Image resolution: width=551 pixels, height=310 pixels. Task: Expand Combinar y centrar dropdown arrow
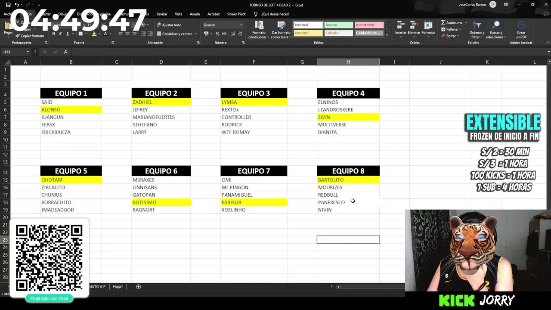pyautogui.click(x=195, y=34)
